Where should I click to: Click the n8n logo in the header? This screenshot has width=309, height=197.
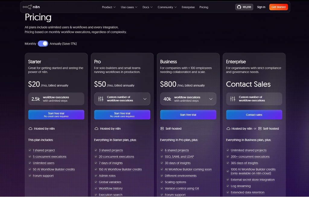click(x=31, y=7)
